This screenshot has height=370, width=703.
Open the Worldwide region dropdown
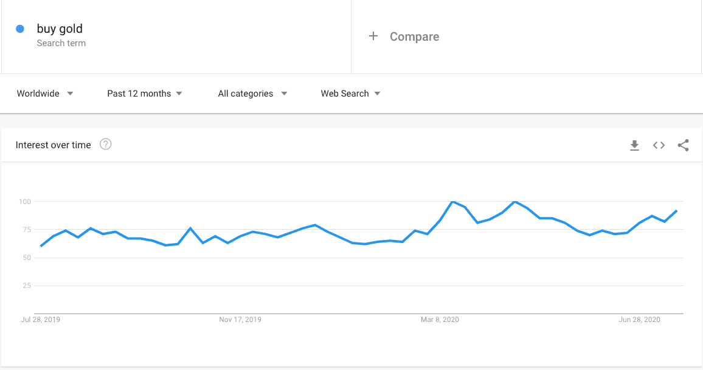[45, 94]
